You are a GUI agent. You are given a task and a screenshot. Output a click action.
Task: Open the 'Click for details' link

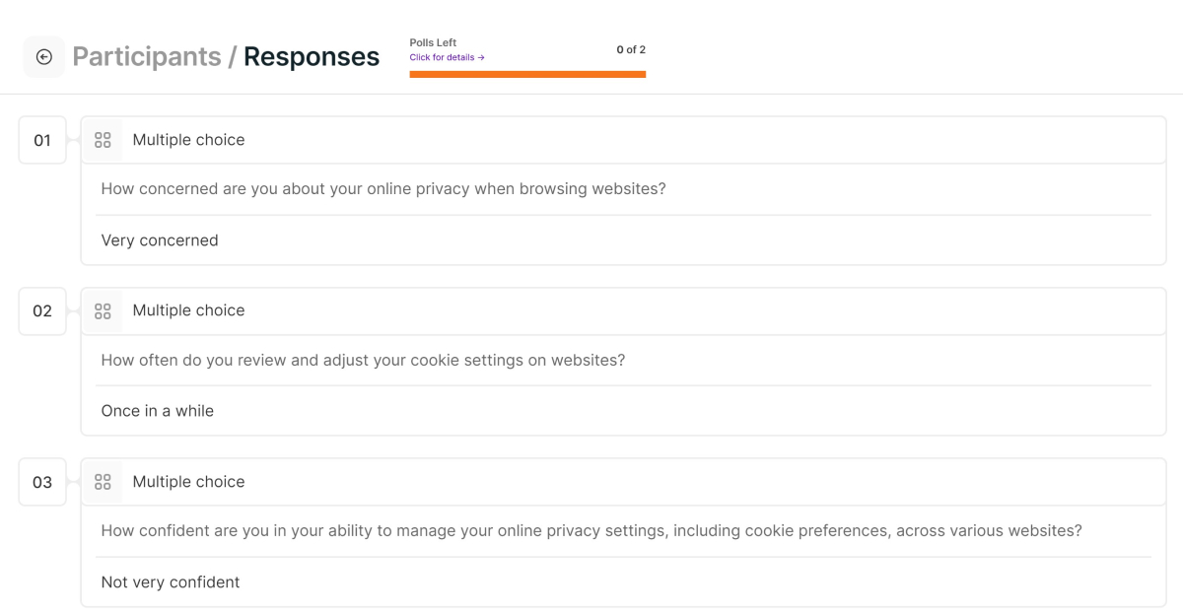pyautogui.click(x=445, y=57)
